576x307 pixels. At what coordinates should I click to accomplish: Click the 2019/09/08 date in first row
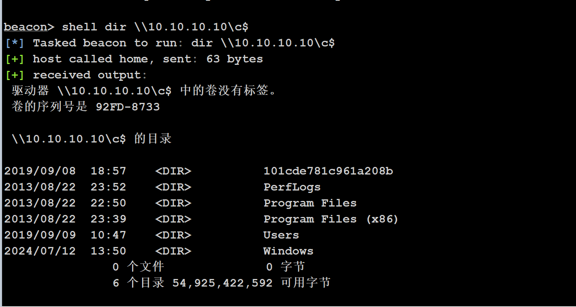pyautogui.click(x=40, y=171)
